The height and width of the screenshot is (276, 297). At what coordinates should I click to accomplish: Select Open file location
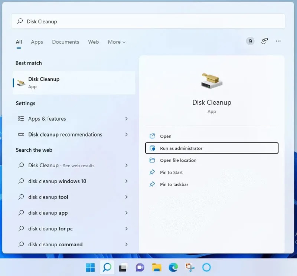click(212, 160)
